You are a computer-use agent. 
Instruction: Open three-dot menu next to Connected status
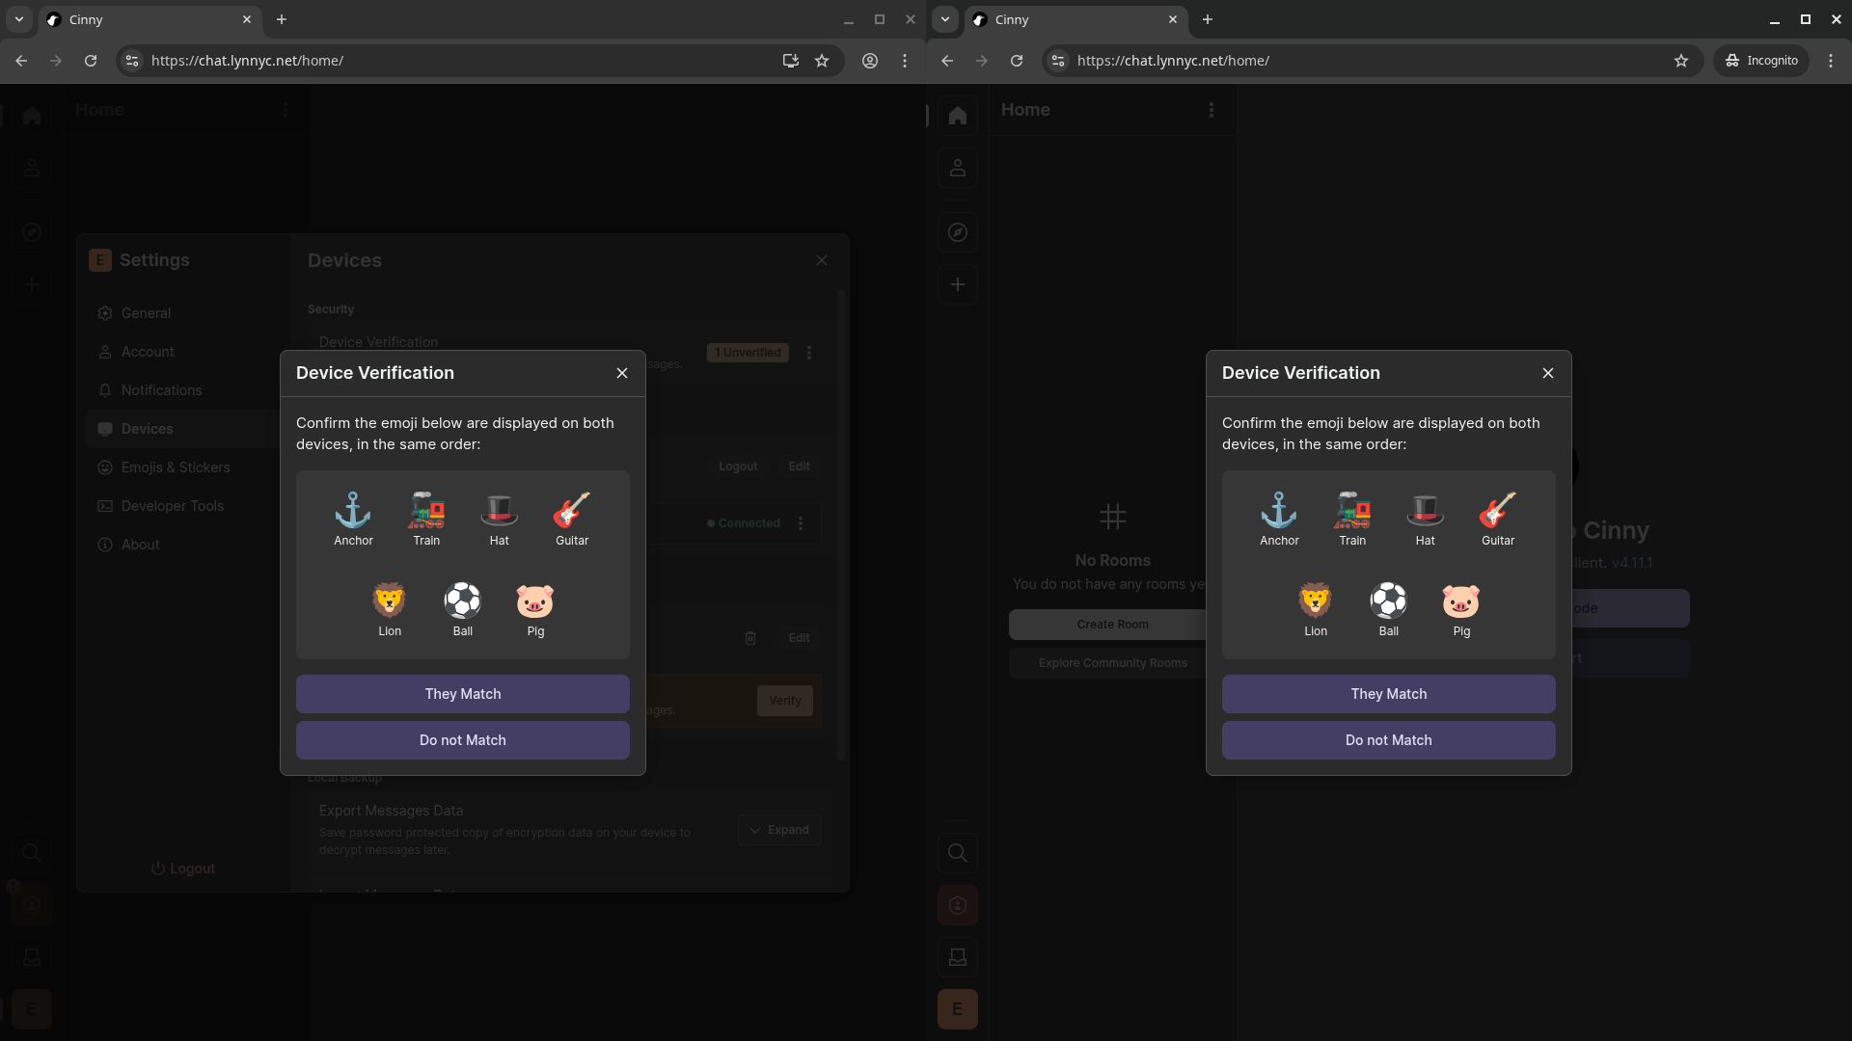pos(801,523)
